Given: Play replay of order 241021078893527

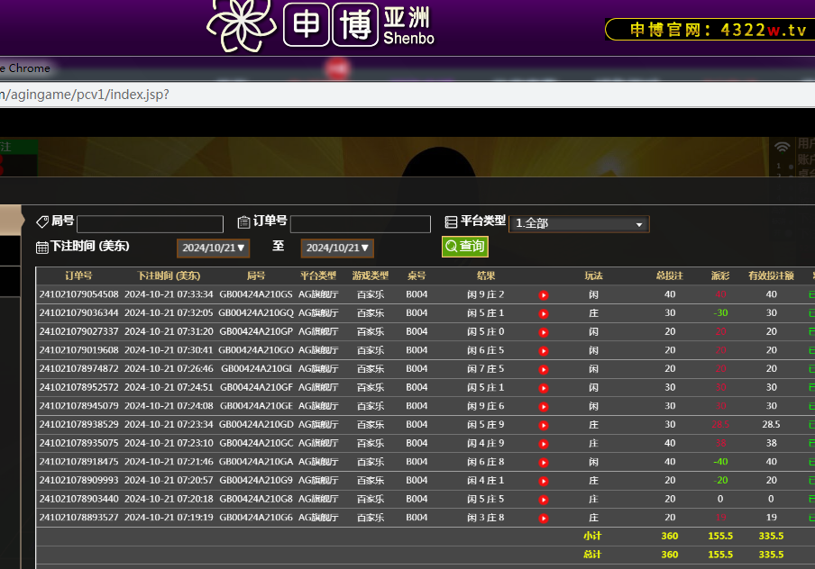Looking at the screenshot, I should [544, 519].
